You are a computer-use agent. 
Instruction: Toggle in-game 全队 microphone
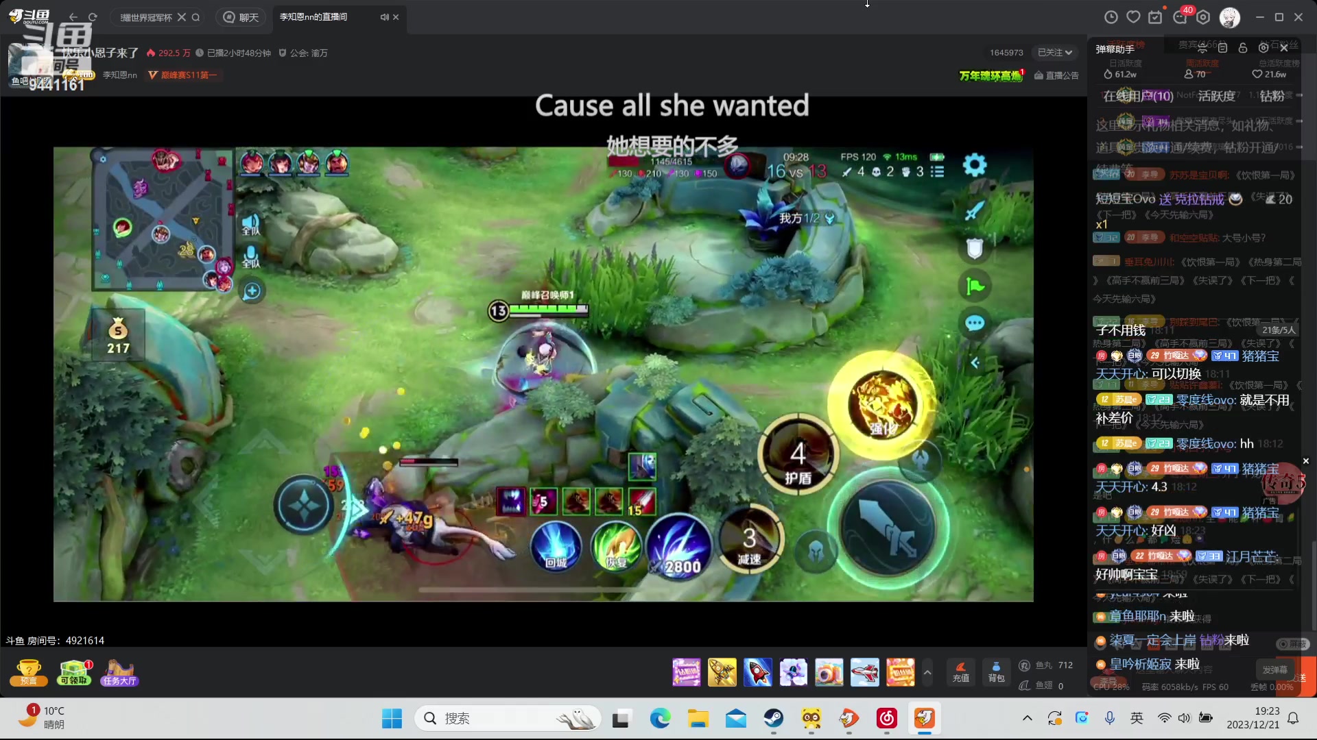[x=251, y=257]
